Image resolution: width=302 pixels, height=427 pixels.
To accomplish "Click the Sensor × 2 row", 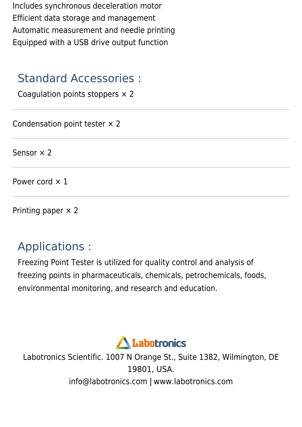I will pyautogui.click(x=151, y=153).
